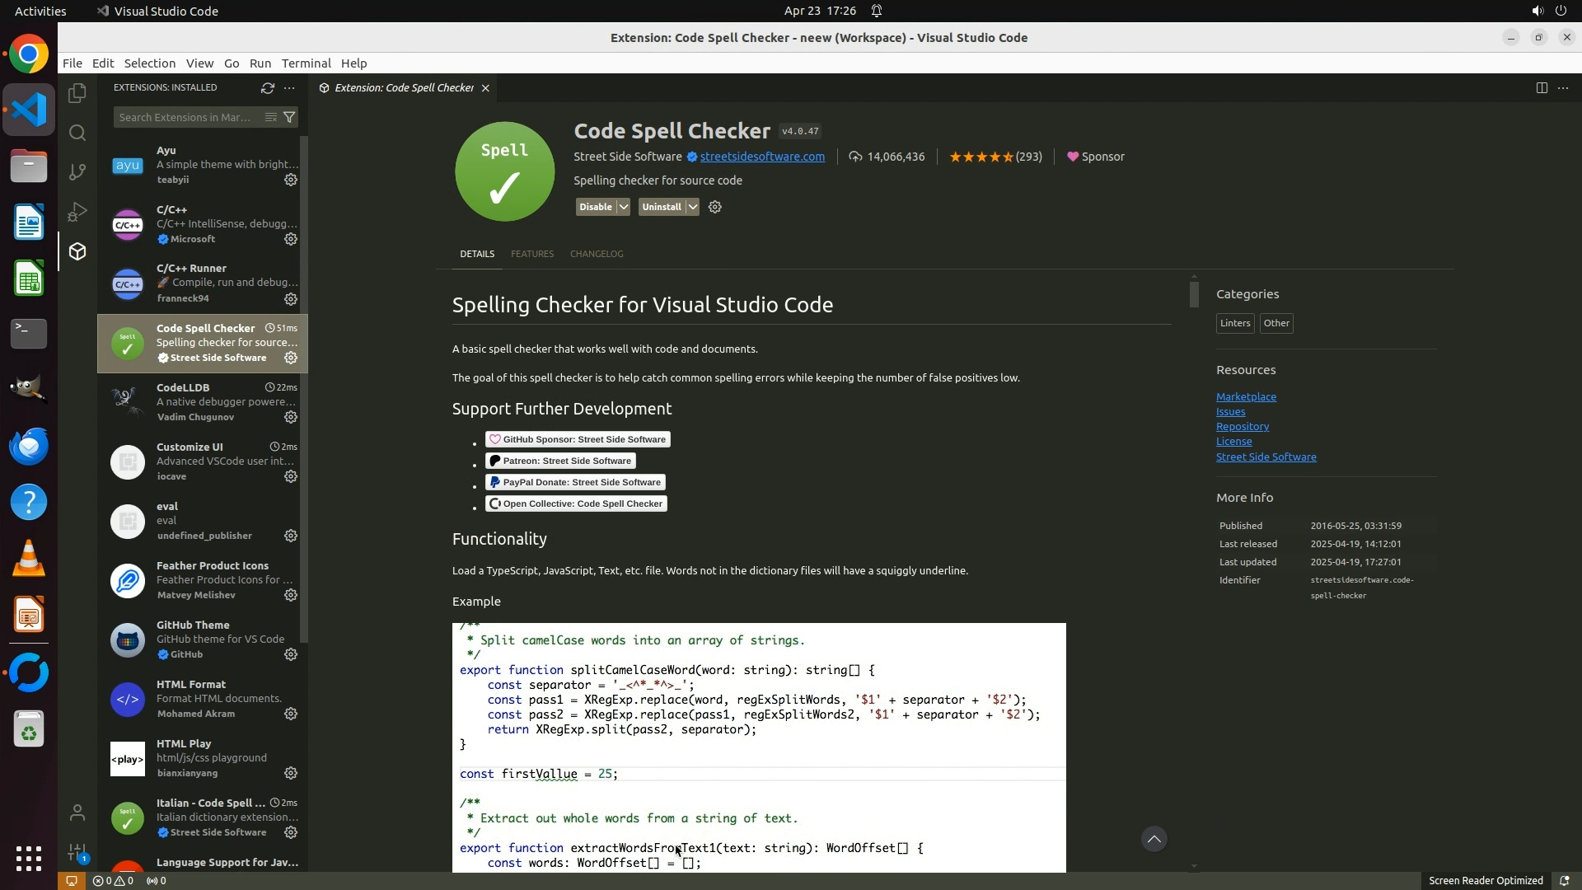The image size is (1582, 890).
Task: Open the Terminal menu
Action: tap(306, 63)
